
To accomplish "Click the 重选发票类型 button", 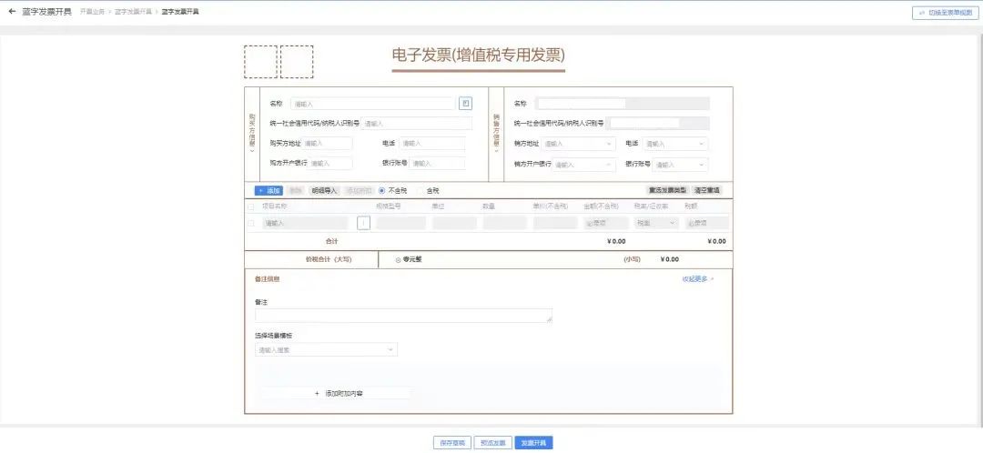I will coord(667,190).
